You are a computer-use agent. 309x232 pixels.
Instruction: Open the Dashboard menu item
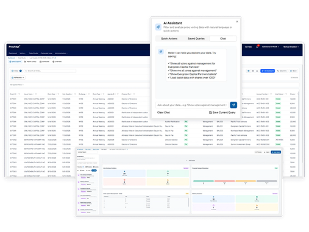pyautogui.click(x=13, y=54)
